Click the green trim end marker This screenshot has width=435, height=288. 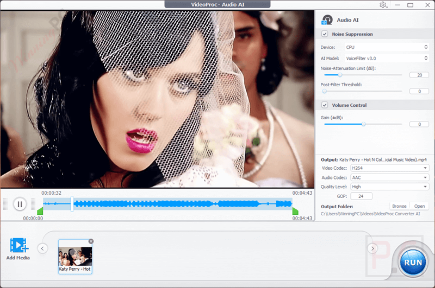(x=295, y=211)
